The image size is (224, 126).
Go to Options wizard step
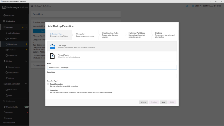coord(165,35)
